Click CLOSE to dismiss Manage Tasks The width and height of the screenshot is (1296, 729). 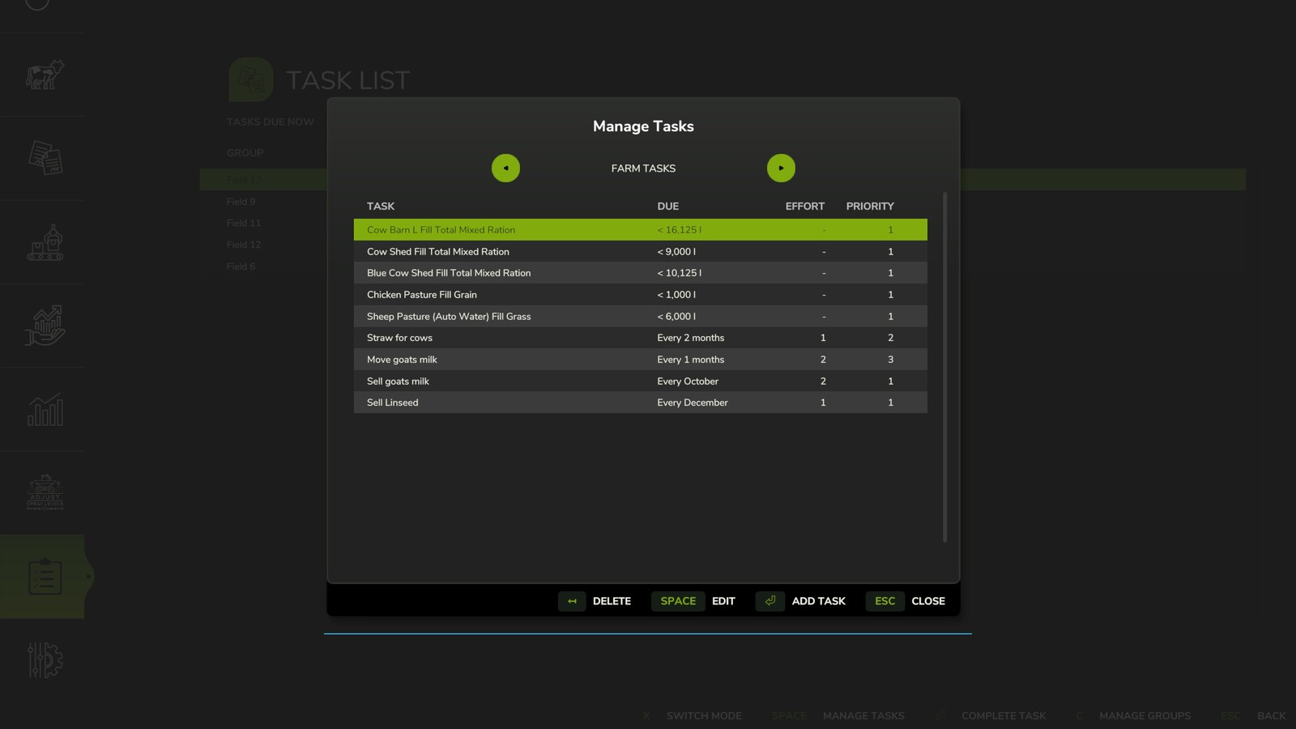point(927,601)
